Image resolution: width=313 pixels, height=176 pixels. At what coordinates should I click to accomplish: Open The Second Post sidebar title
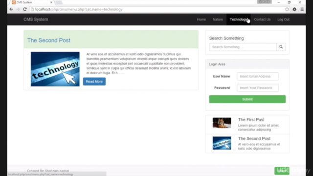[x=254, y=138]
